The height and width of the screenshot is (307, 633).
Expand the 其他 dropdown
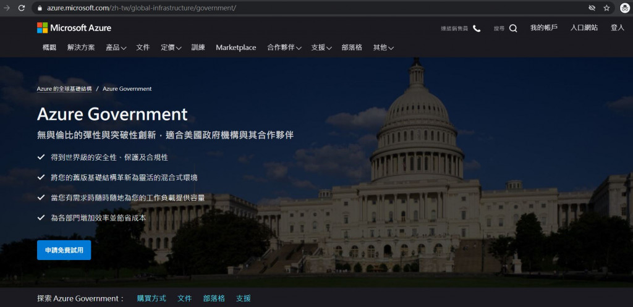point(383,48)
